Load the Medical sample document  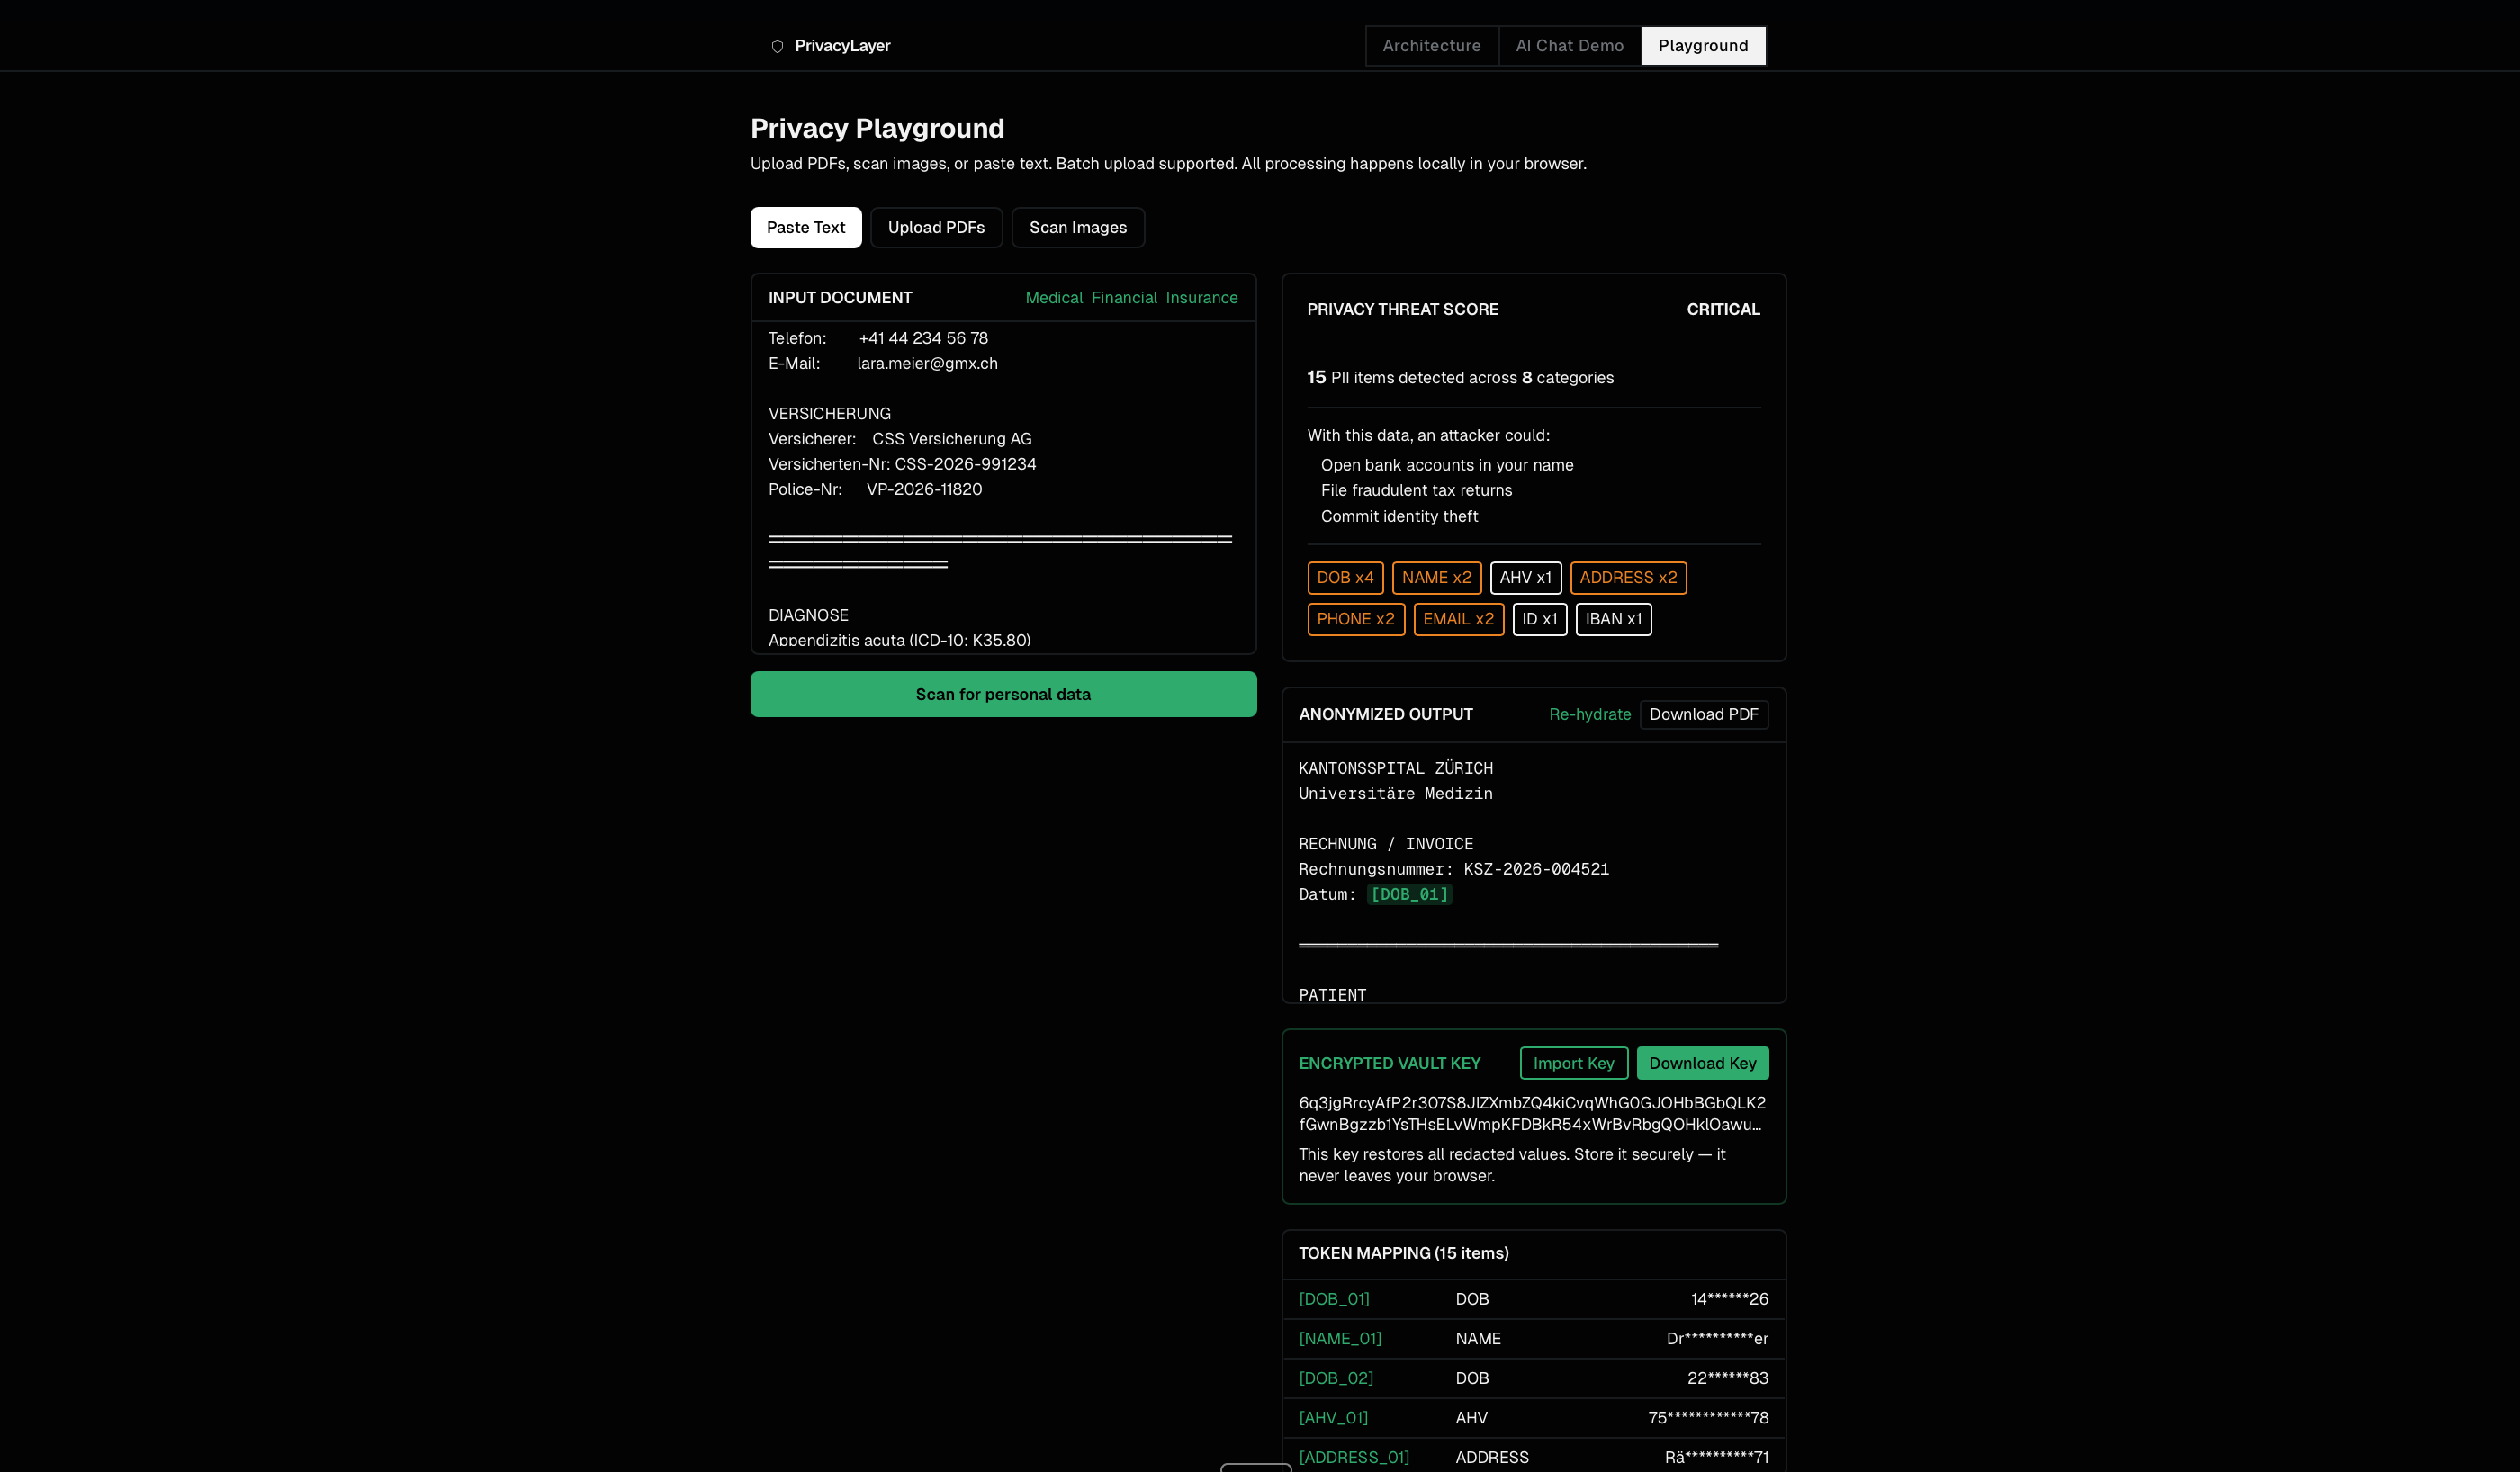click(1053, 298)
